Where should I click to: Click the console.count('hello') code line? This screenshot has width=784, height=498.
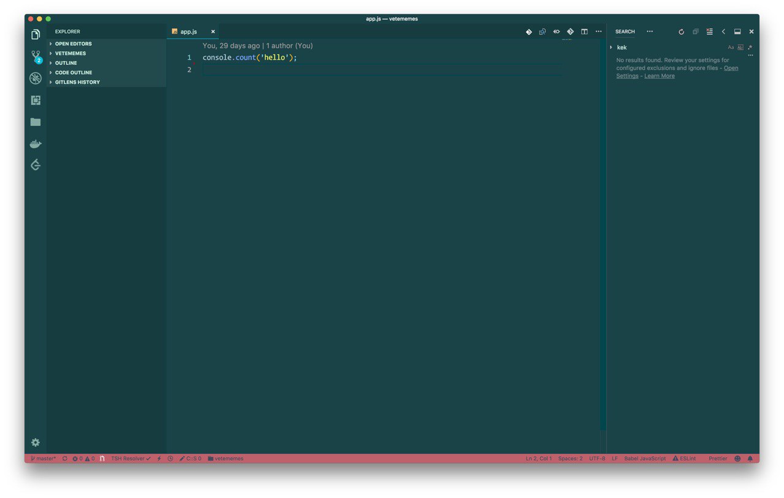pos(250,58)
